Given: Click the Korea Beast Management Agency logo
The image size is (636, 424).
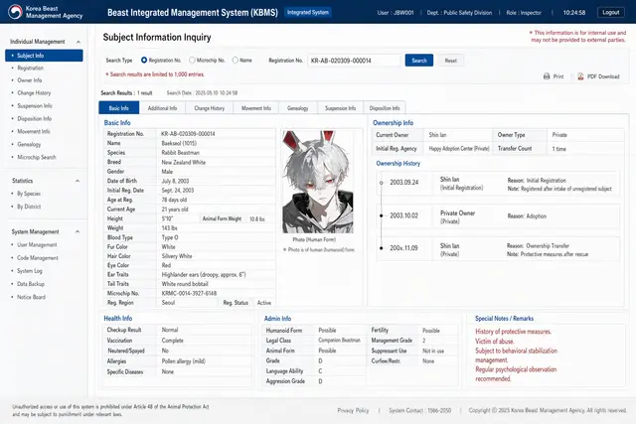Looking at the screenshot, I should click(x=16, y=12).
